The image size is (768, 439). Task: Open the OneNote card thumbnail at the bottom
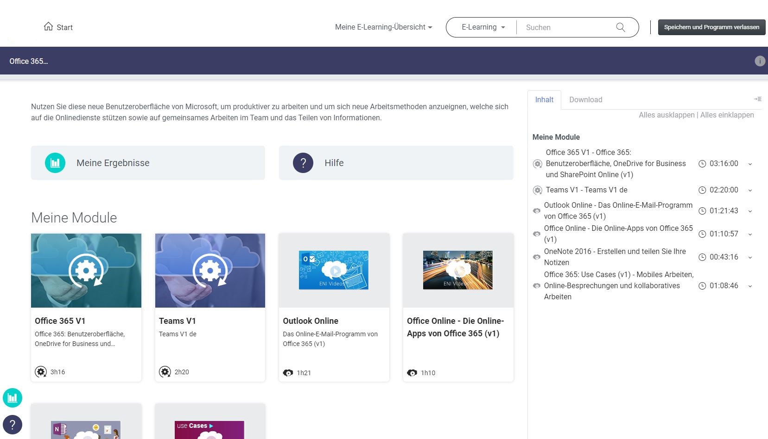tap(86, 430)
